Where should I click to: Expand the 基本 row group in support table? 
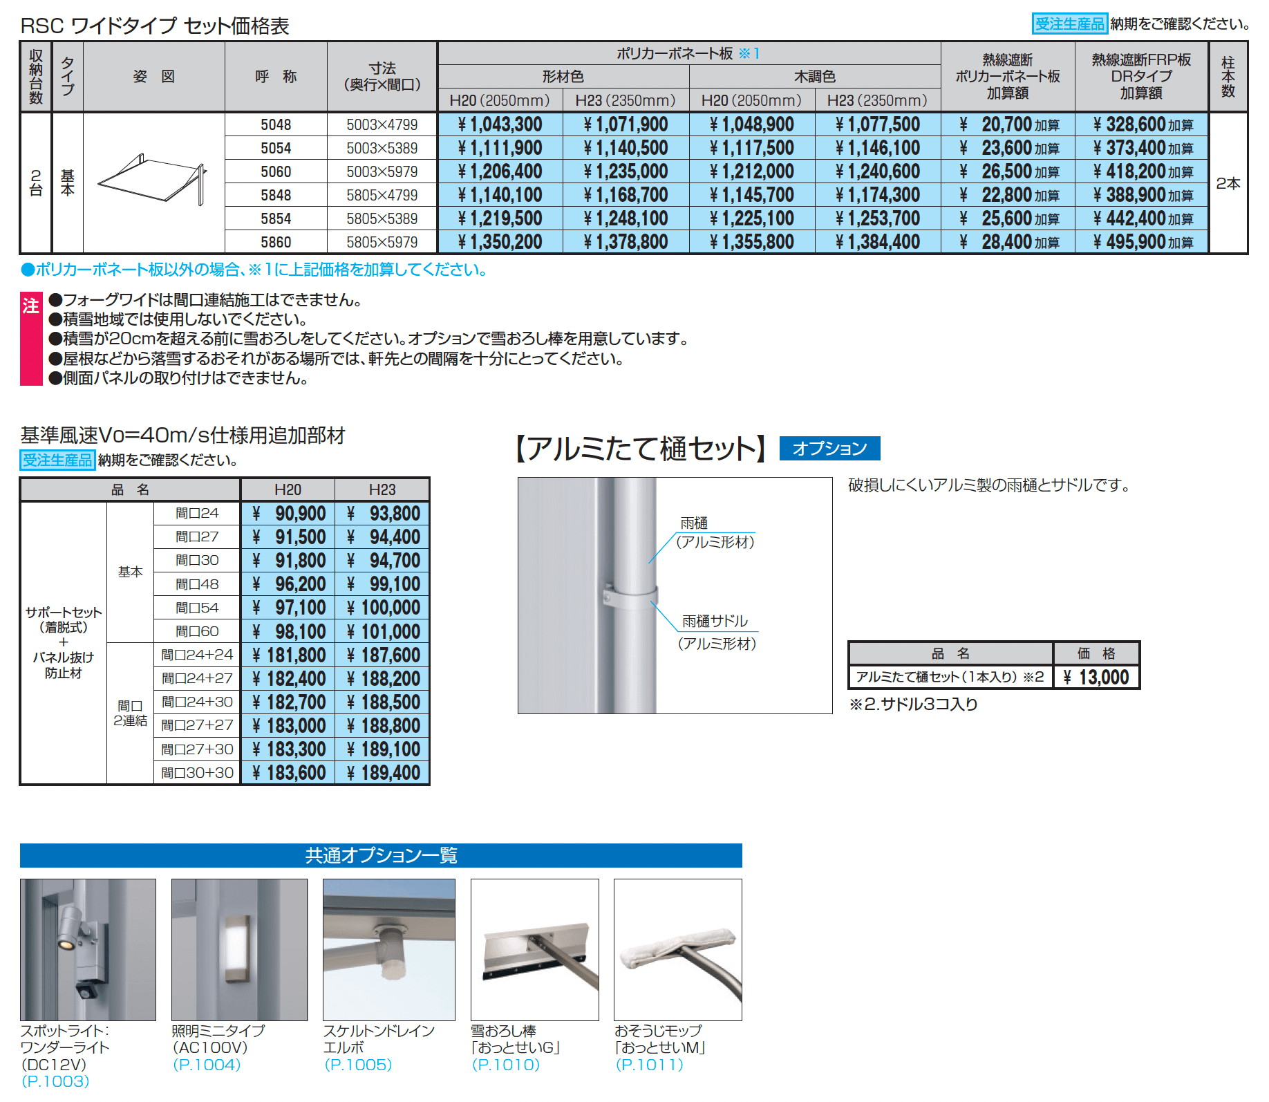click(x=131, y=572)
